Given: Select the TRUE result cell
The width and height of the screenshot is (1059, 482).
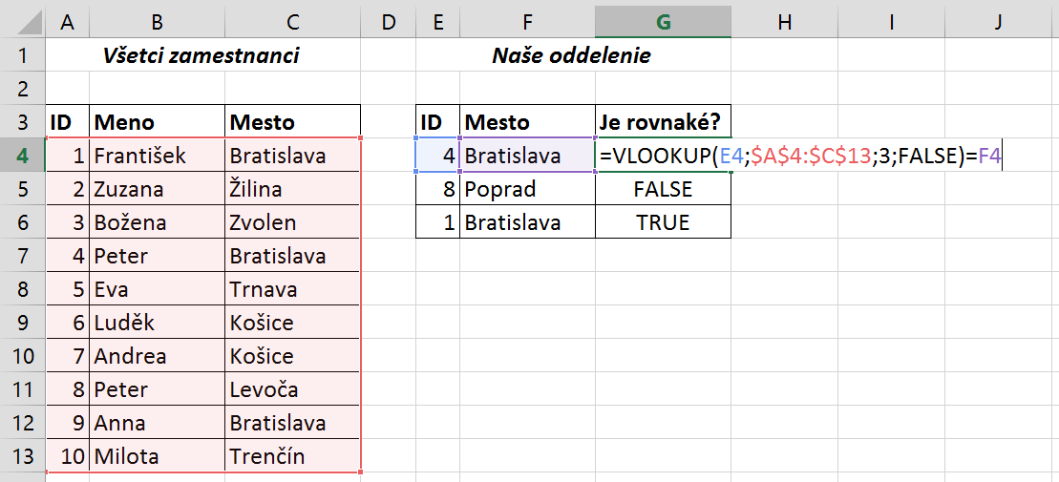Looking at the screenshot, I should tap(664, 222).
